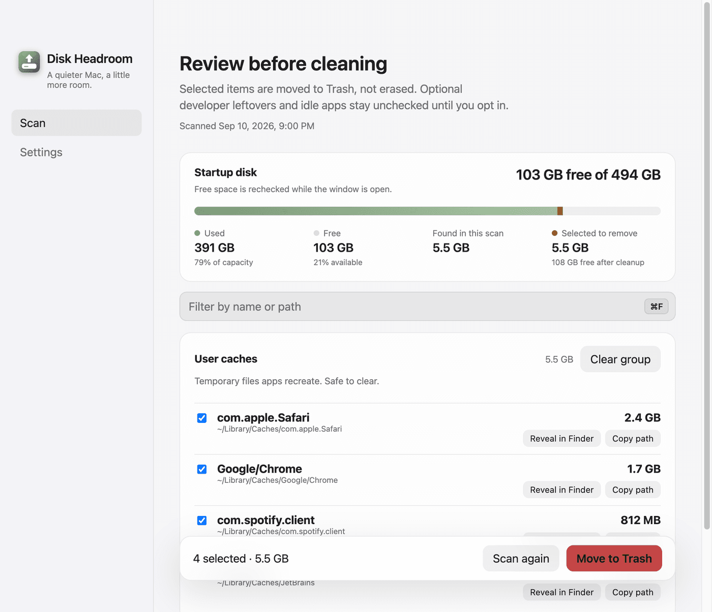
Task: Click the "~/Library/Caches/Google/Chrome" path text
Action: (x=277, y=480)
